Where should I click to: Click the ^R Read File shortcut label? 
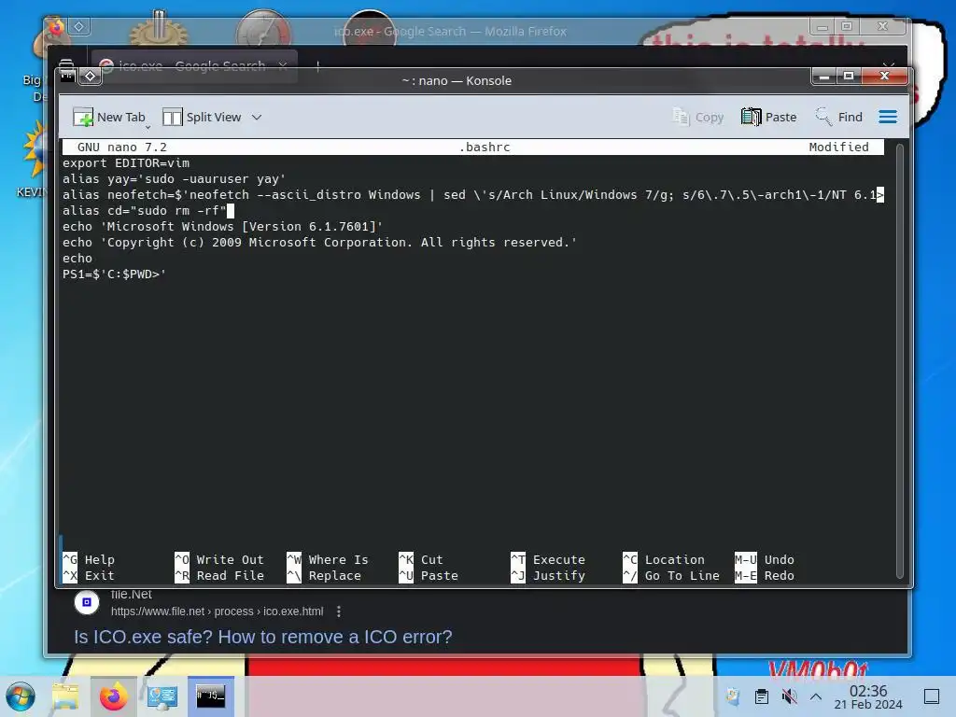pyautogui.click(x=218, y=575)
